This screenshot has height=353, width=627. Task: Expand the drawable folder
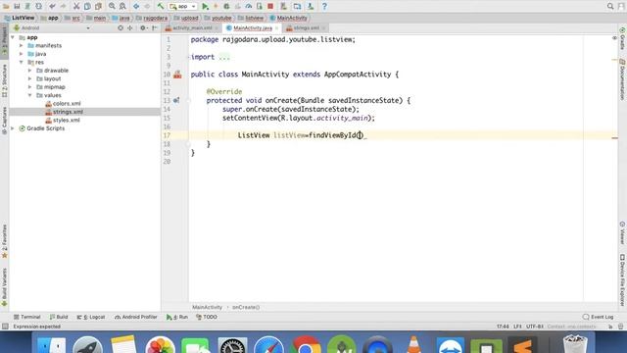pyautogui.click(x=29, y=71)
